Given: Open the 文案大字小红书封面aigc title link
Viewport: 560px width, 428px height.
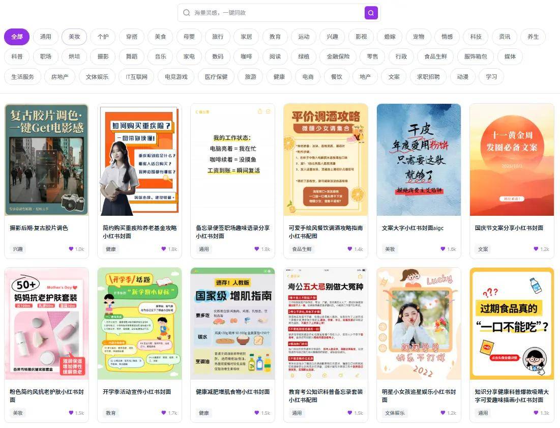Looking at the screenshot, I should 412,228.
